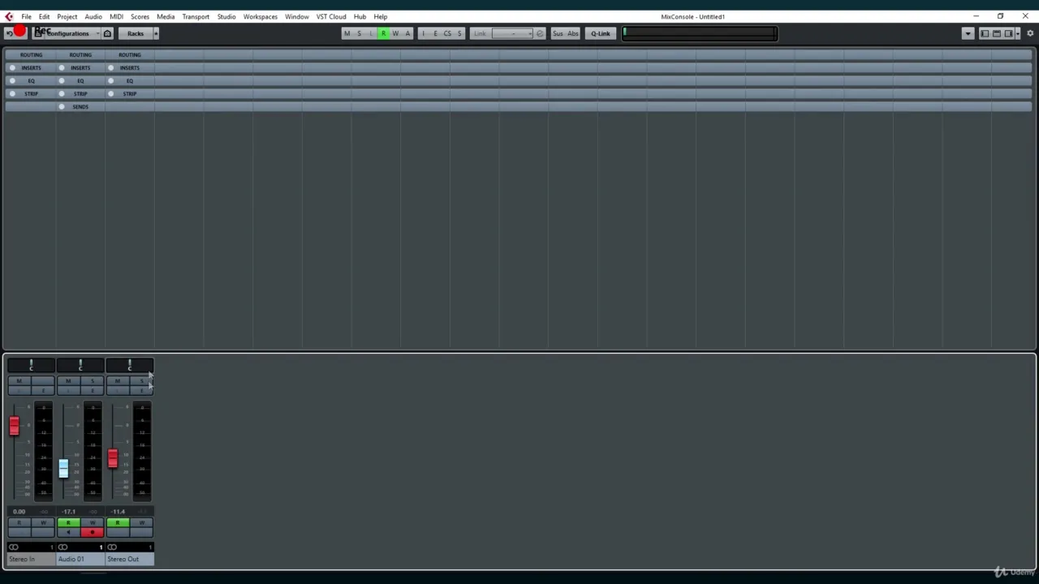1039x584 pixels.
Task: Open functions menu dropdown arrow
Action: pyautogui.click(x=968, y=33)
